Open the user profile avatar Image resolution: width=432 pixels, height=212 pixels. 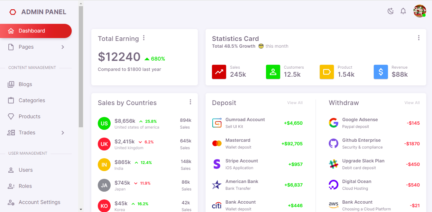point(419,11)
